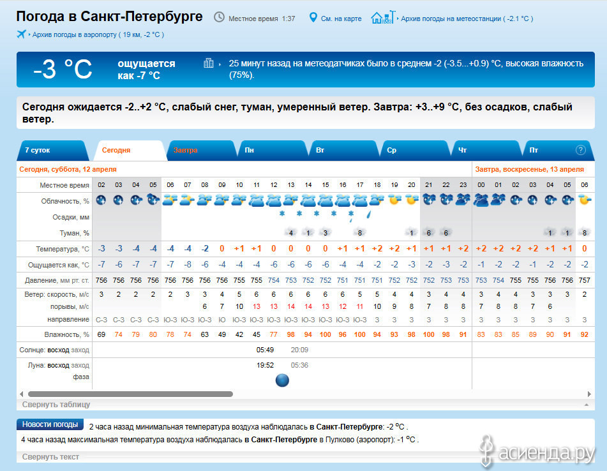Click the fog icon with value 4 at hour 13

click(290, 232)
